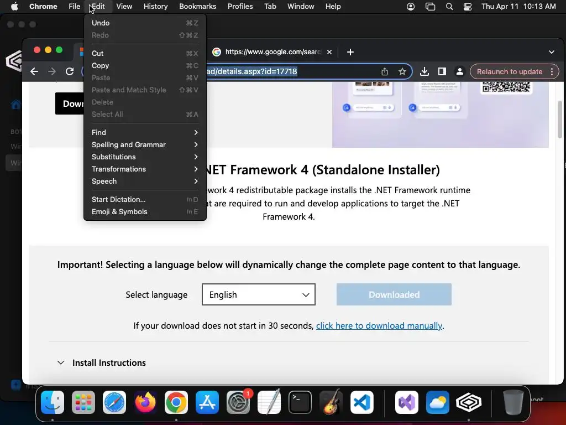Open the View menu
The width and height of the screenshot is (566, 425).
(x=124, y=7)
